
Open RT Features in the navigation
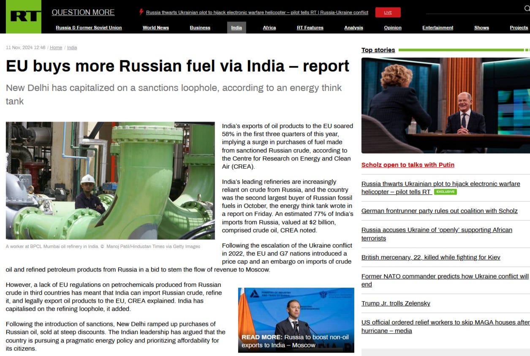pos(310,28)
